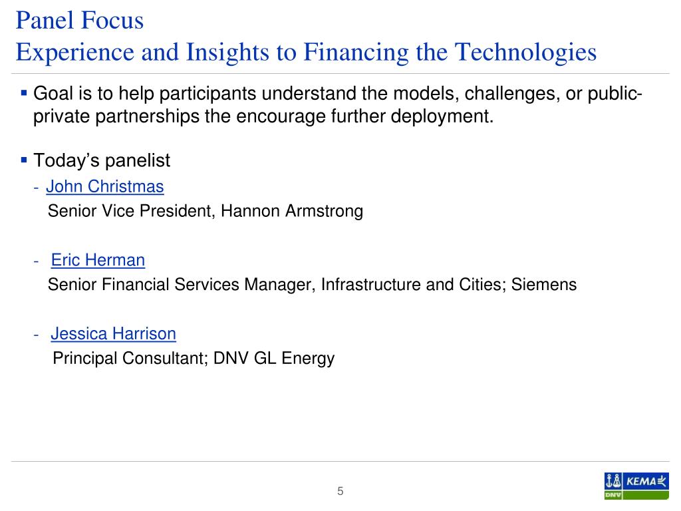The image size is (681, 511).
Task: Click the slide number 5
Action: point(340,491)
